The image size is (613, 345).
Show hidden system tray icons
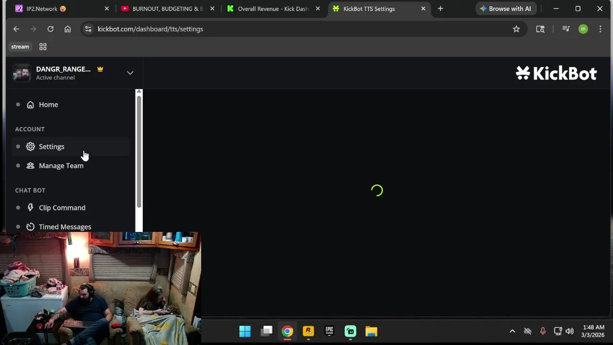(512, 331)
